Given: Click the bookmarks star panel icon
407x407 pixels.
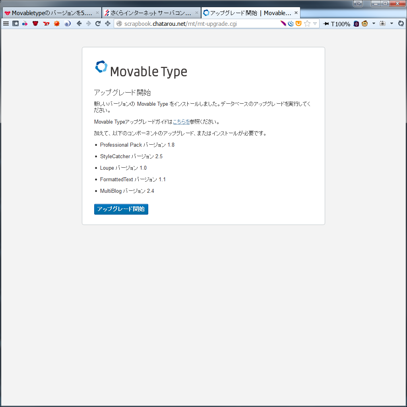Looking at the screenshot, I should click(16, 23).
